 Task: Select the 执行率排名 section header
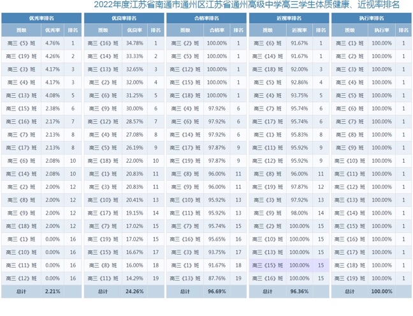coord(371,18)
